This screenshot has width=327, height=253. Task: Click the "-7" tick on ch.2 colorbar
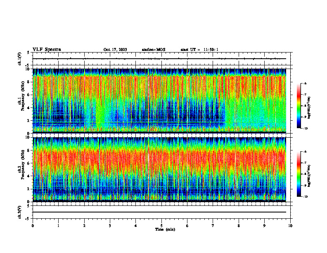tap(305, 163)
